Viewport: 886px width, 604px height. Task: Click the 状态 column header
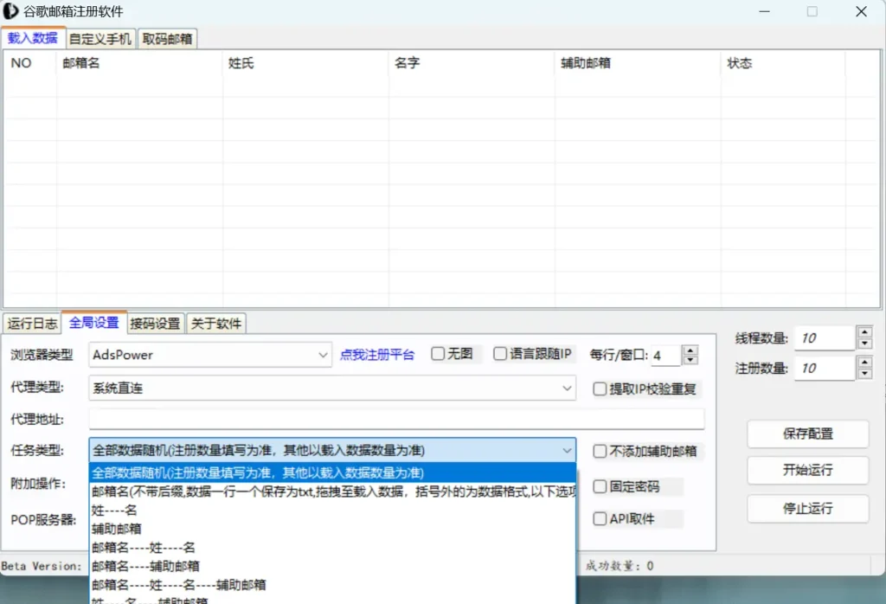click(x=783, y=62)
